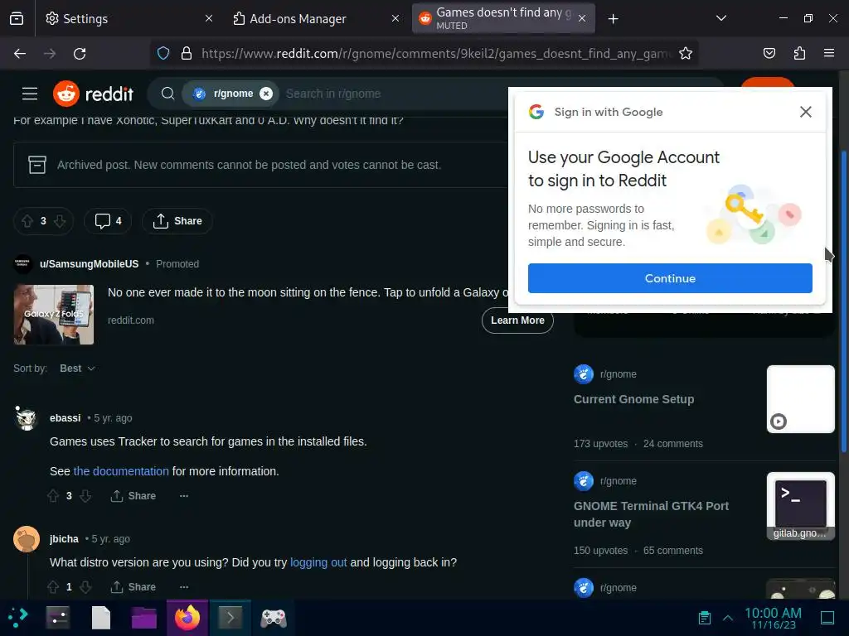Close the Sign in with Google popup
849x636 pixels.
point(806,112)
